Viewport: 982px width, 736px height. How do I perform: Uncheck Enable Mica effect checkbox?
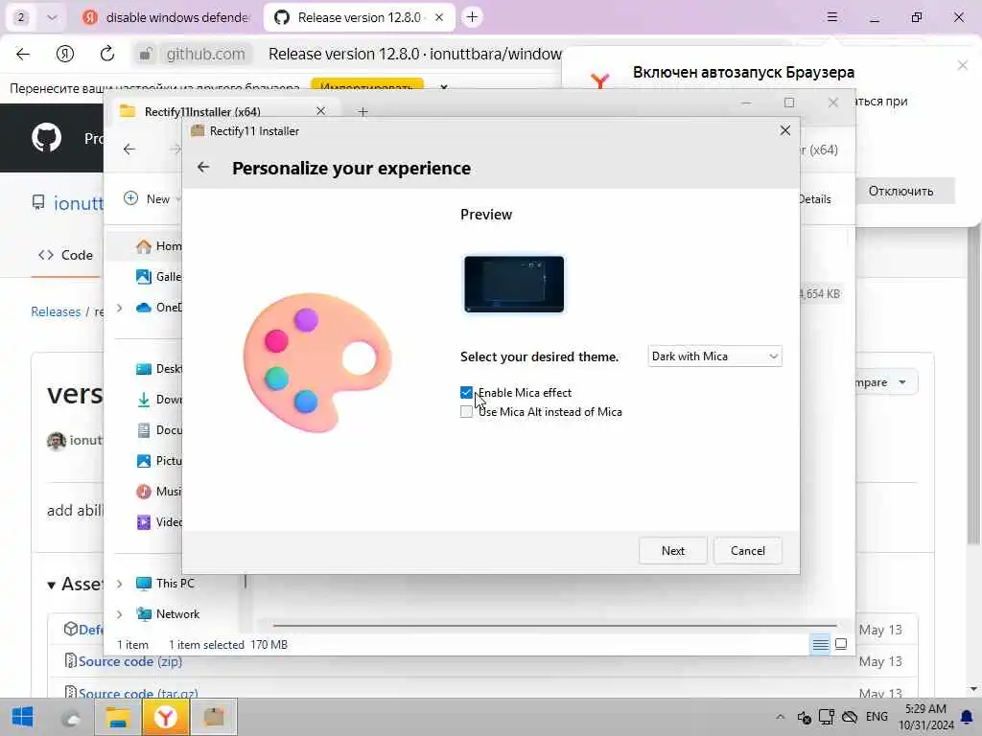[466, 392]
